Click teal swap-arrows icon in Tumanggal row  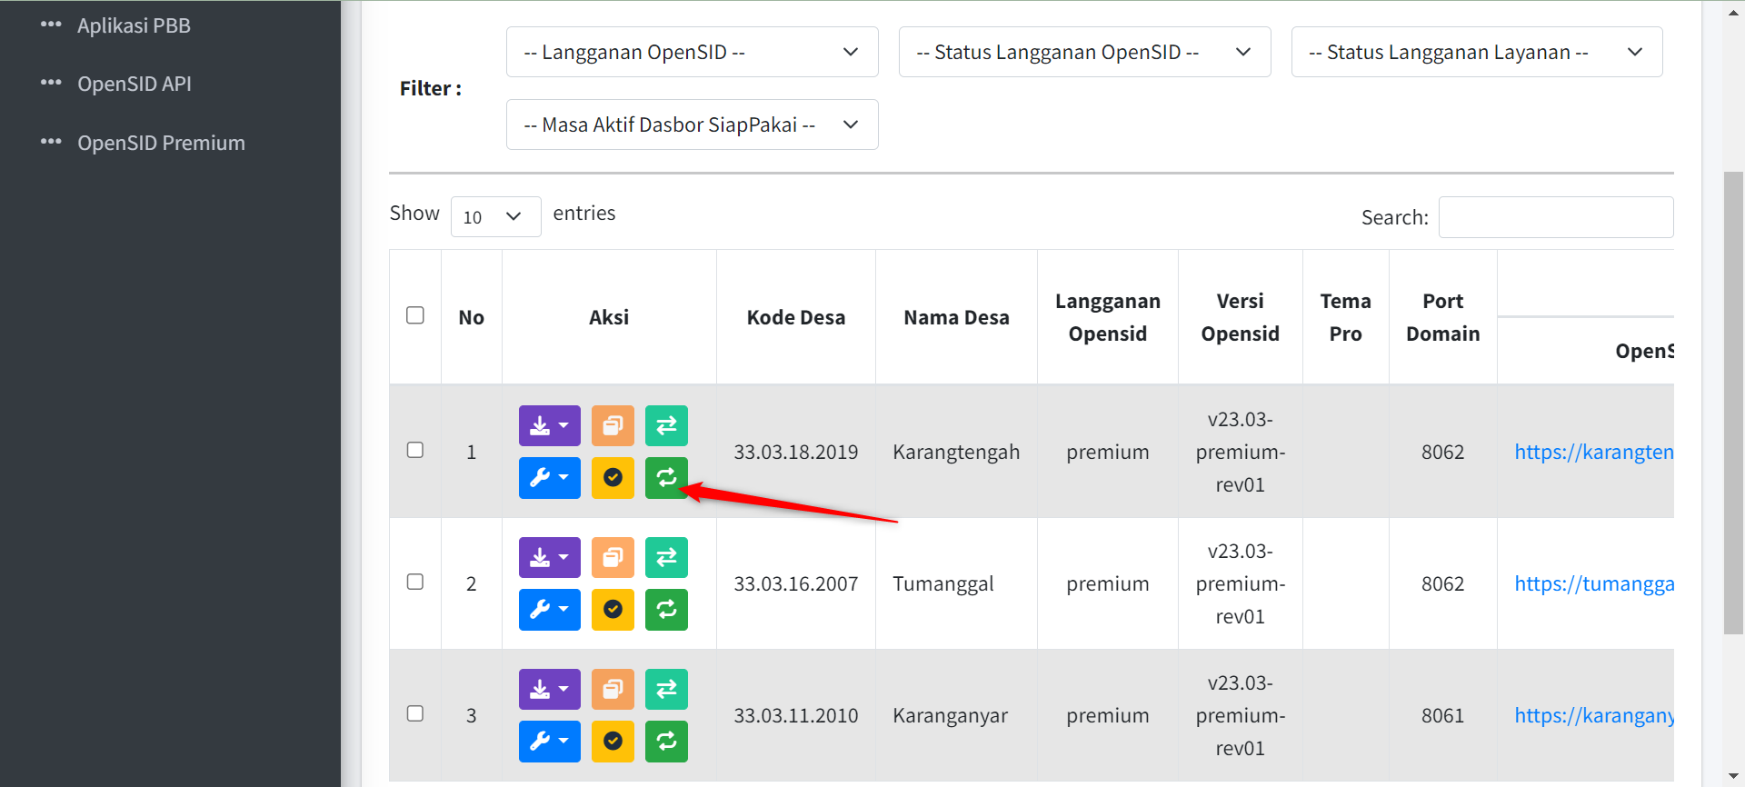pyautogui.click(x=666, y=557)
